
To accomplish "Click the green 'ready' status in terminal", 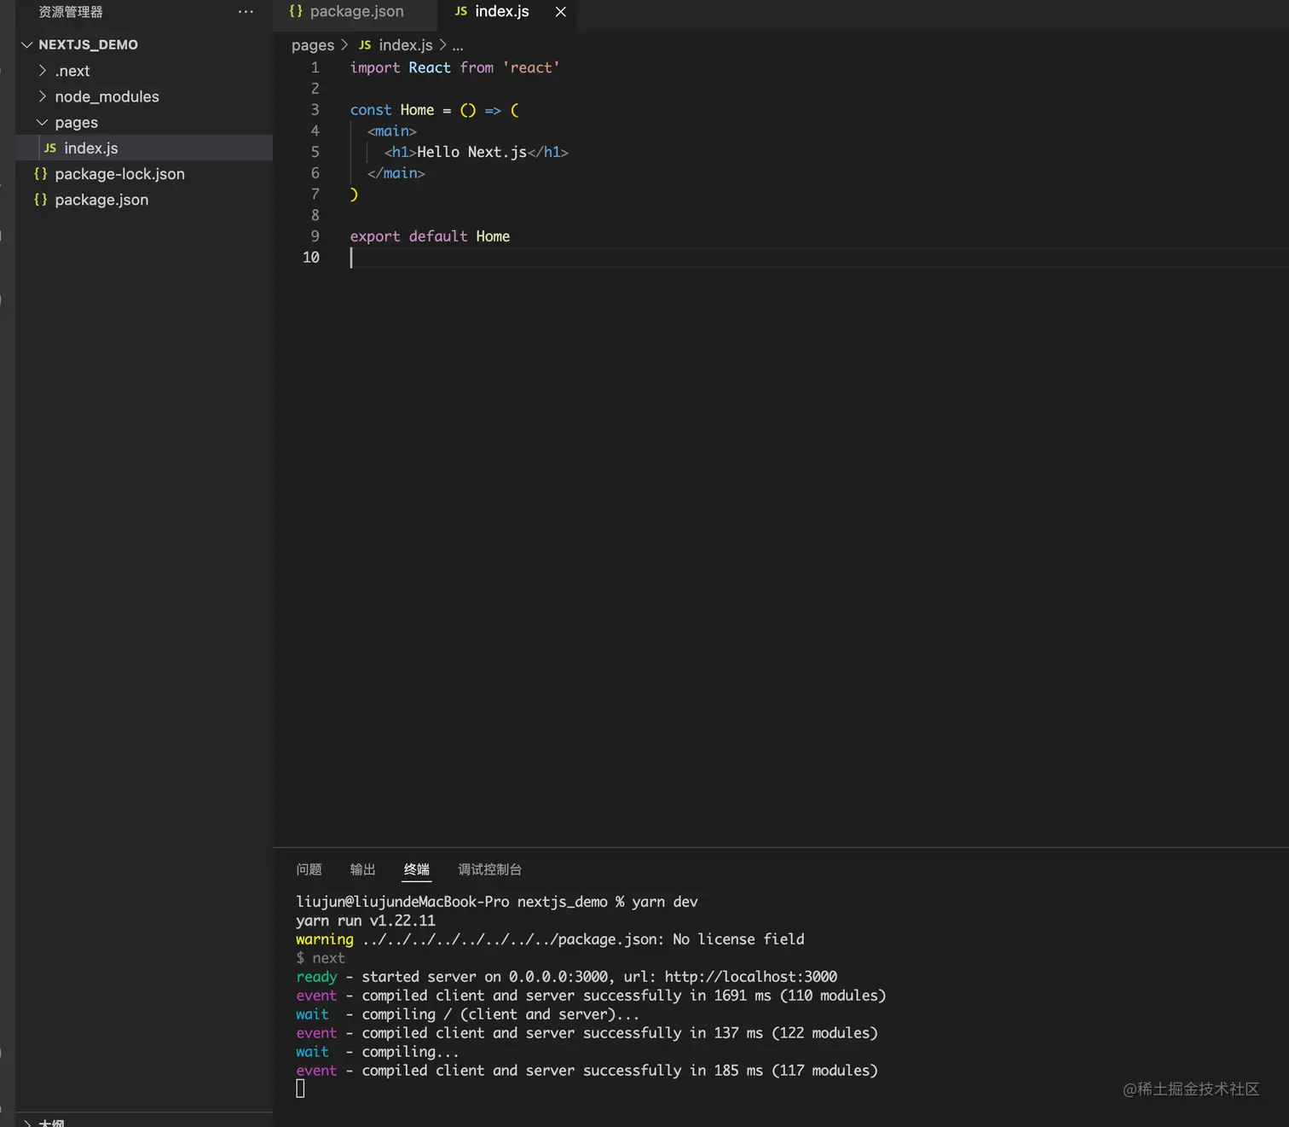I will 316,978.
